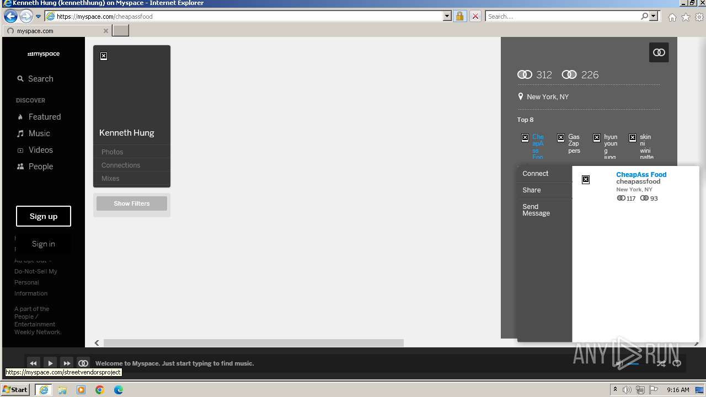Open the IE Favorites star
The height and width of the screenshot is (397, 706).
[686, 17]
